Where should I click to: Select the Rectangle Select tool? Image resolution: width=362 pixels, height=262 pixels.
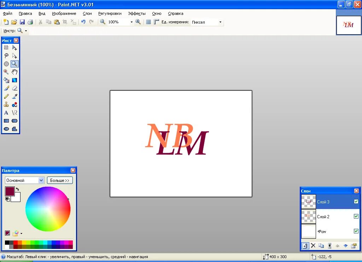(x=6, y=48)
